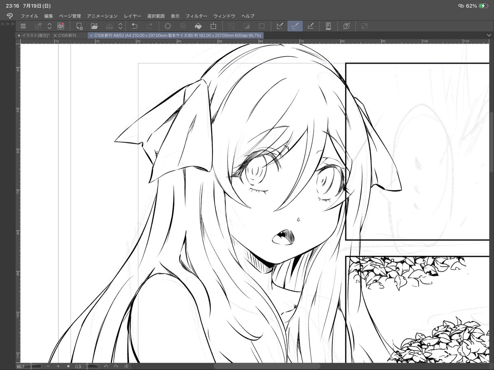Redo the undone action
The width and height of the screenshot is (494, 370).
(149, 26)
